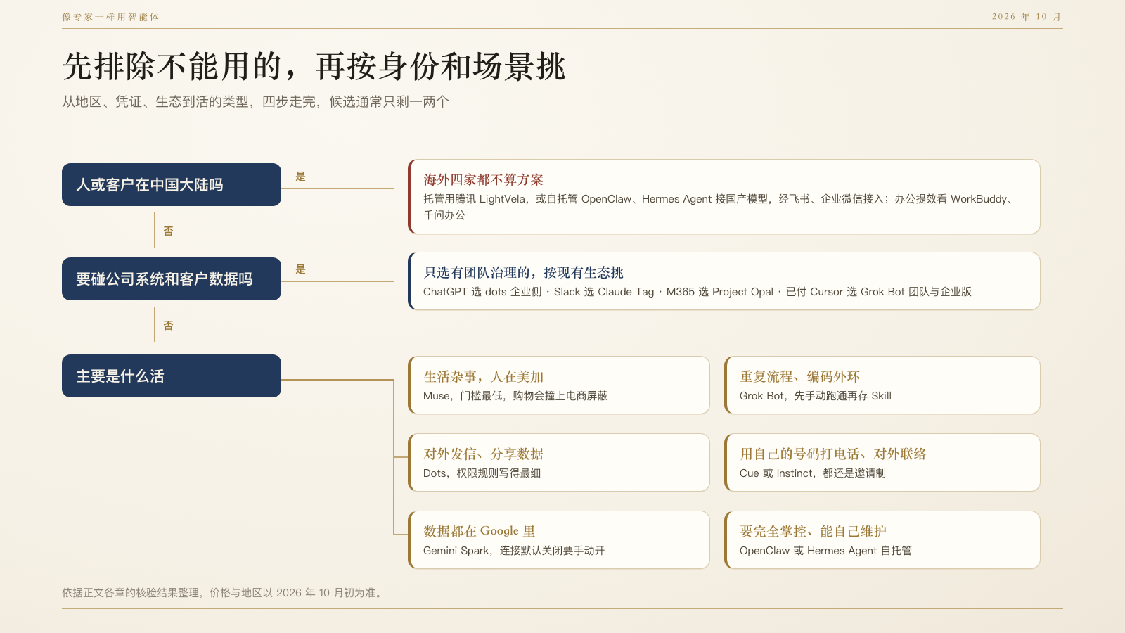Screen dimensions: 1125x633
Task: Click the heading 只选有团队治理的，按现有生态挑
Action: (x=523, y=273)
